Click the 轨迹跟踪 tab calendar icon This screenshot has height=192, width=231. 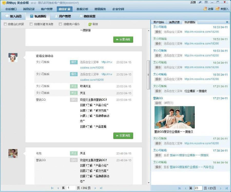32,16
